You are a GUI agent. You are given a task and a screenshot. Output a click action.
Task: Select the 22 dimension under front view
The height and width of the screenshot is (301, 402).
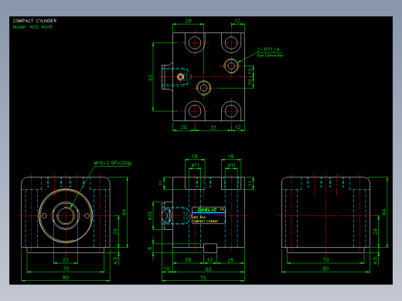click(x=66, y=260)
